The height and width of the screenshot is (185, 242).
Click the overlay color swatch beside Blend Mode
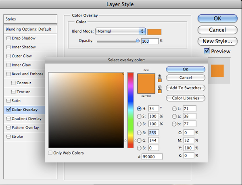tap(154, 32)
